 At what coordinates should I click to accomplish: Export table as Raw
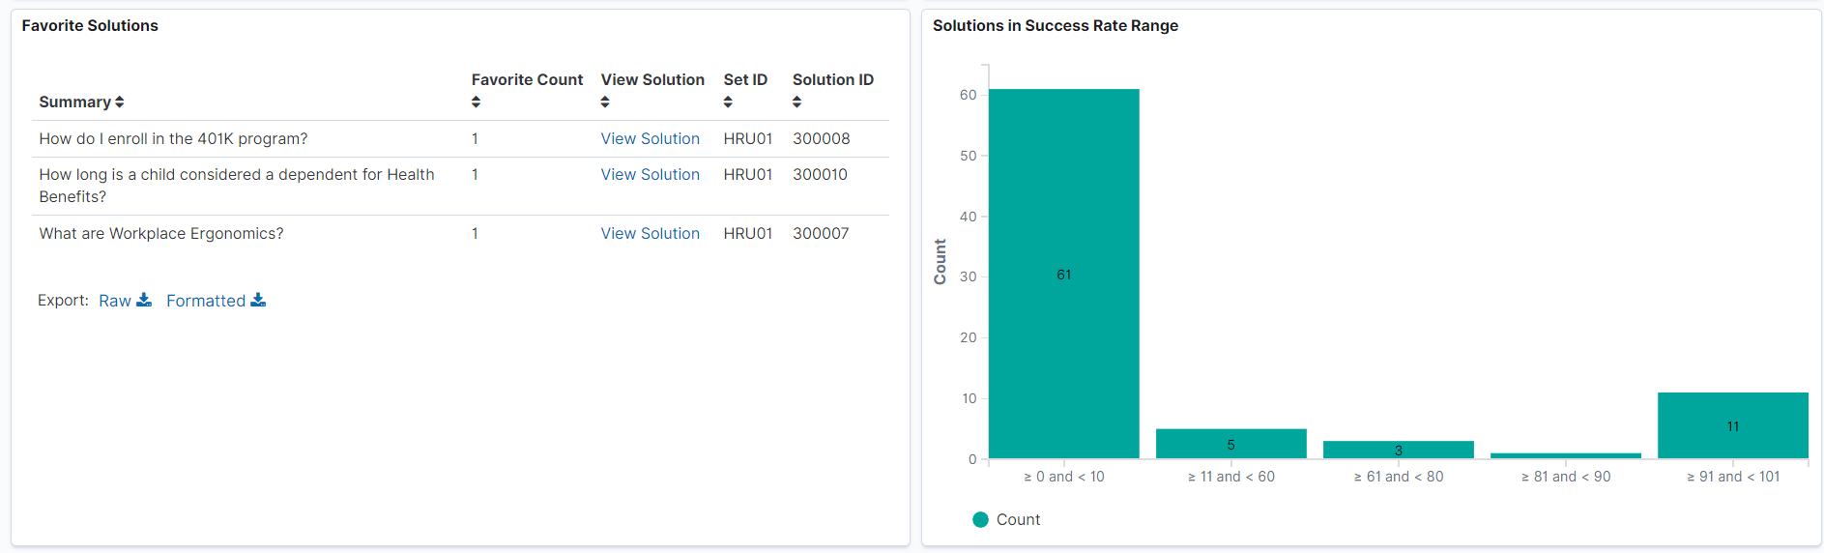(125, 301)
